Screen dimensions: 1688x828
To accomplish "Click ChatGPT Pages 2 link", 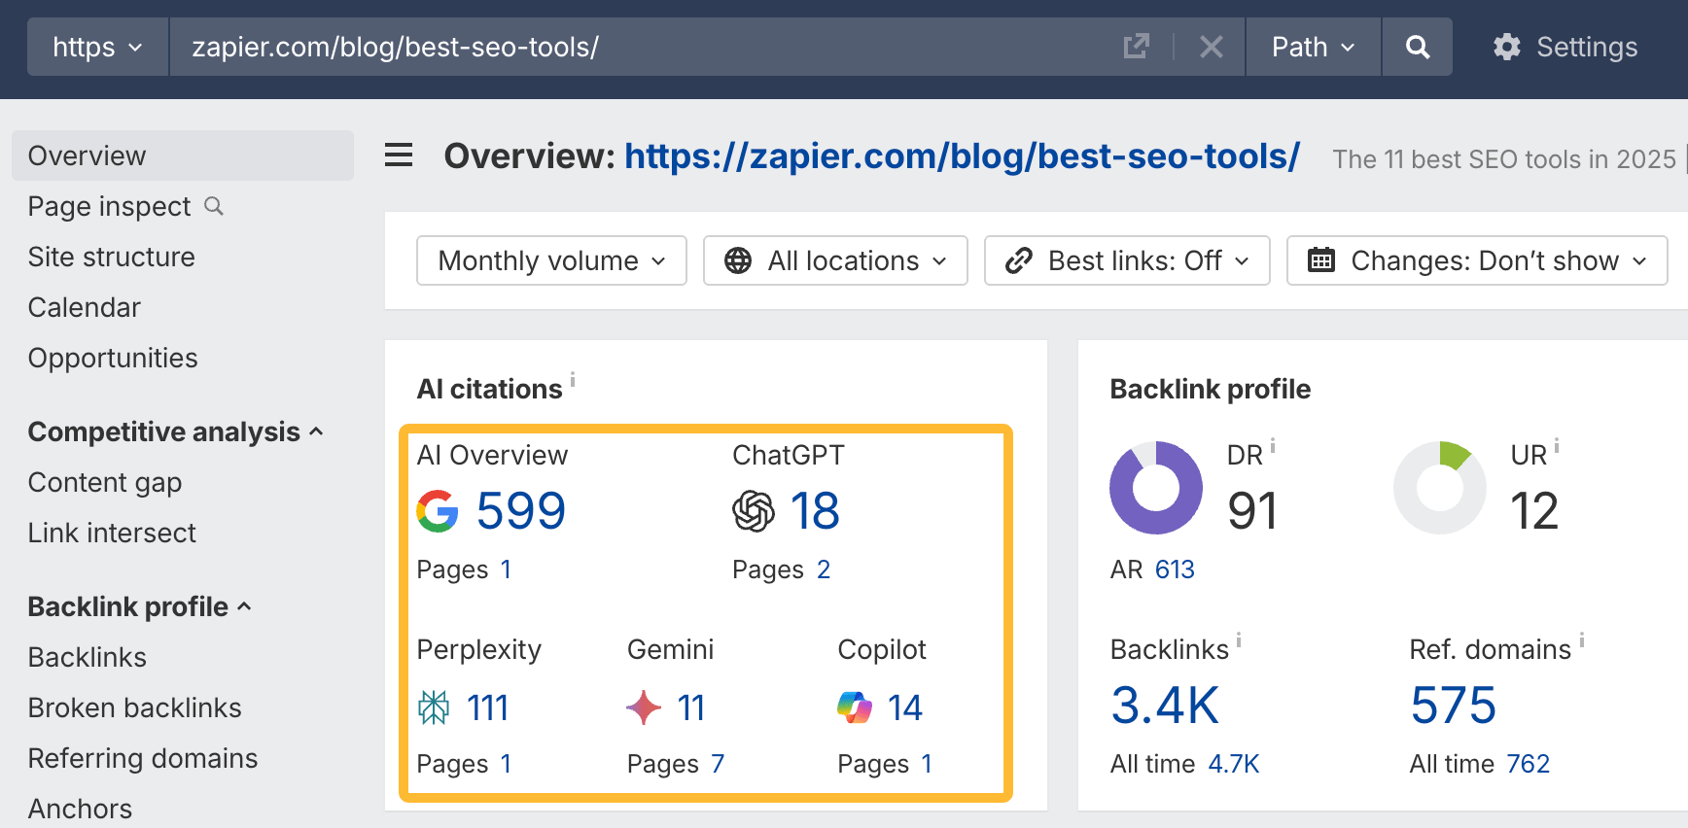I will 824,569.
